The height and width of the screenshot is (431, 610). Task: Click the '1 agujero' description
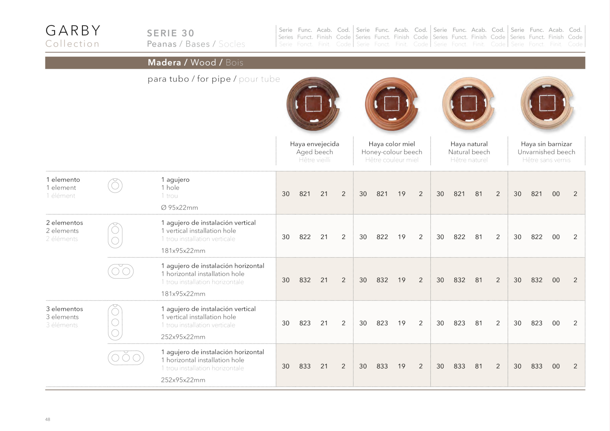[175, 180]
